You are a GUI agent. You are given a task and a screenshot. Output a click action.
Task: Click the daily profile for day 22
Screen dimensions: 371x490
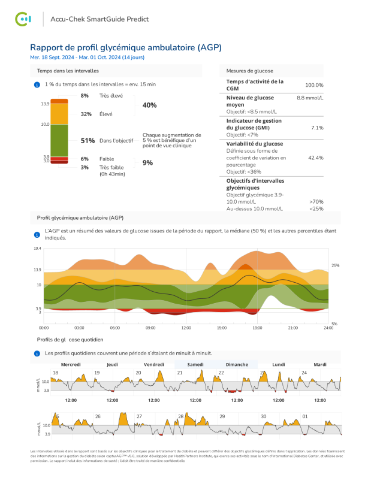(x=237, y=382)
